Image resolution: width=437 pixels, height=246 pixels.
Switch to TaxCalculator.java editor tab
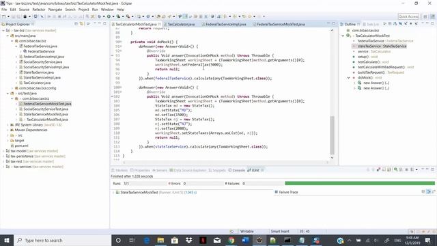click(181, 25)
